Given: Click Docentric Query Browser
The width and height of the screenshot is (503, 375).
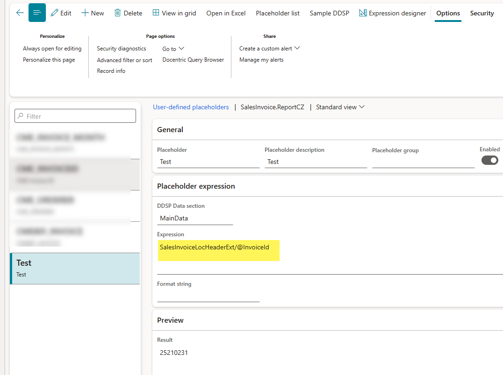Looking at the screenshot, I should click(x=193, y=60).
